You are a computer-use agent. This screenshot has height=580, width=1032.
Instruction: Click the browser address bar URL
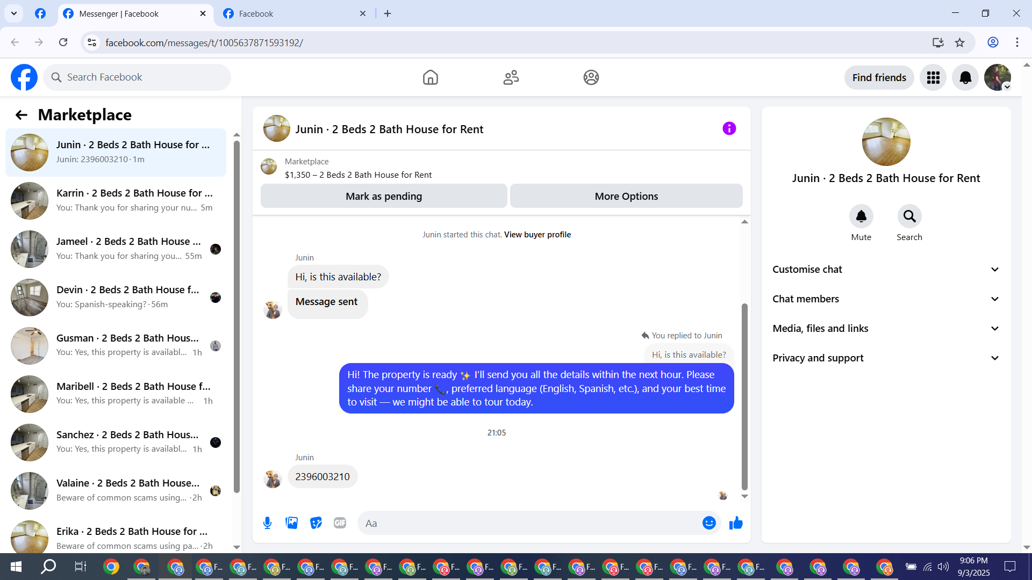click(x=204, y=42)
